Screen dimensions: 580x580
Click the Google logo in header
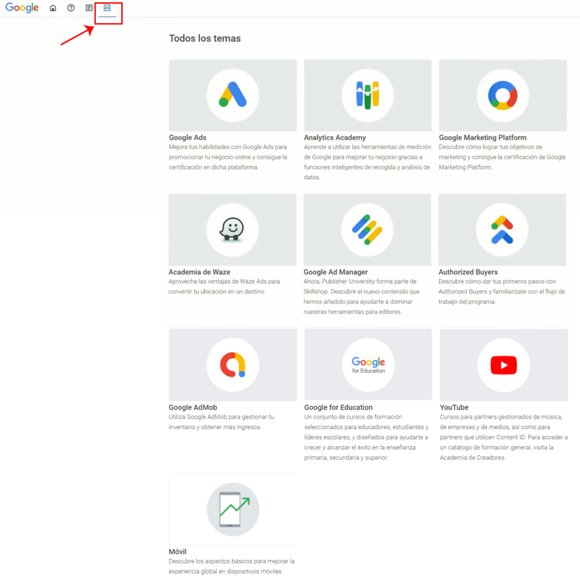click(22, 8)
